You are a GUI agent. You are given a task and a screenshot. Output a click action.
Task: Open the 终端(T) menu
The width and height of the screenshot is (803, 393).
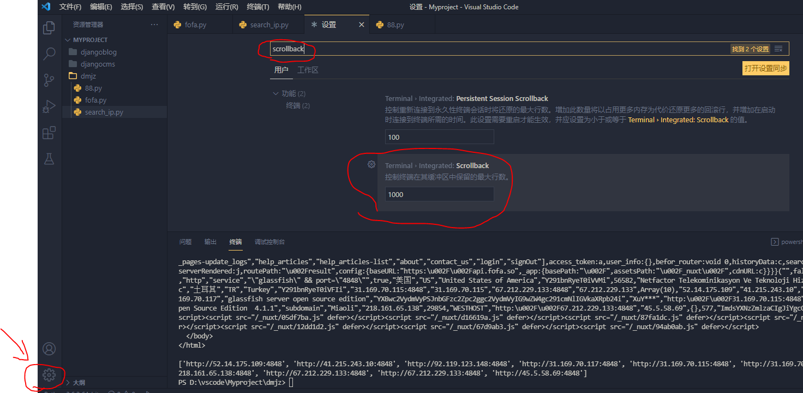(258, 7)
